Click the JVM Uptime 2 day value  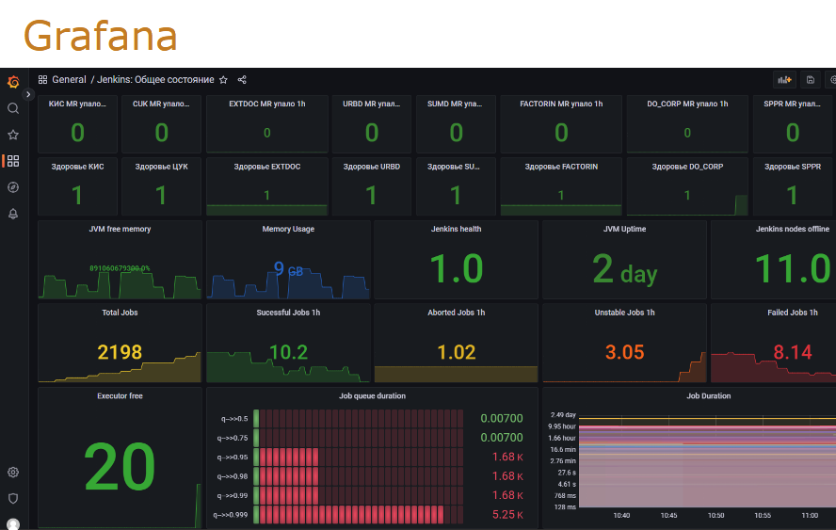(x=624, y=269)
